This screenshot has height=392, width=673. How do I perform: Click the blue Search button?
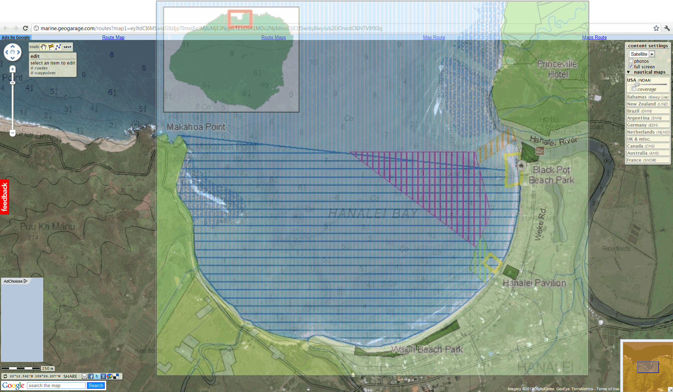pyautogui.click(x=96, y=386)
